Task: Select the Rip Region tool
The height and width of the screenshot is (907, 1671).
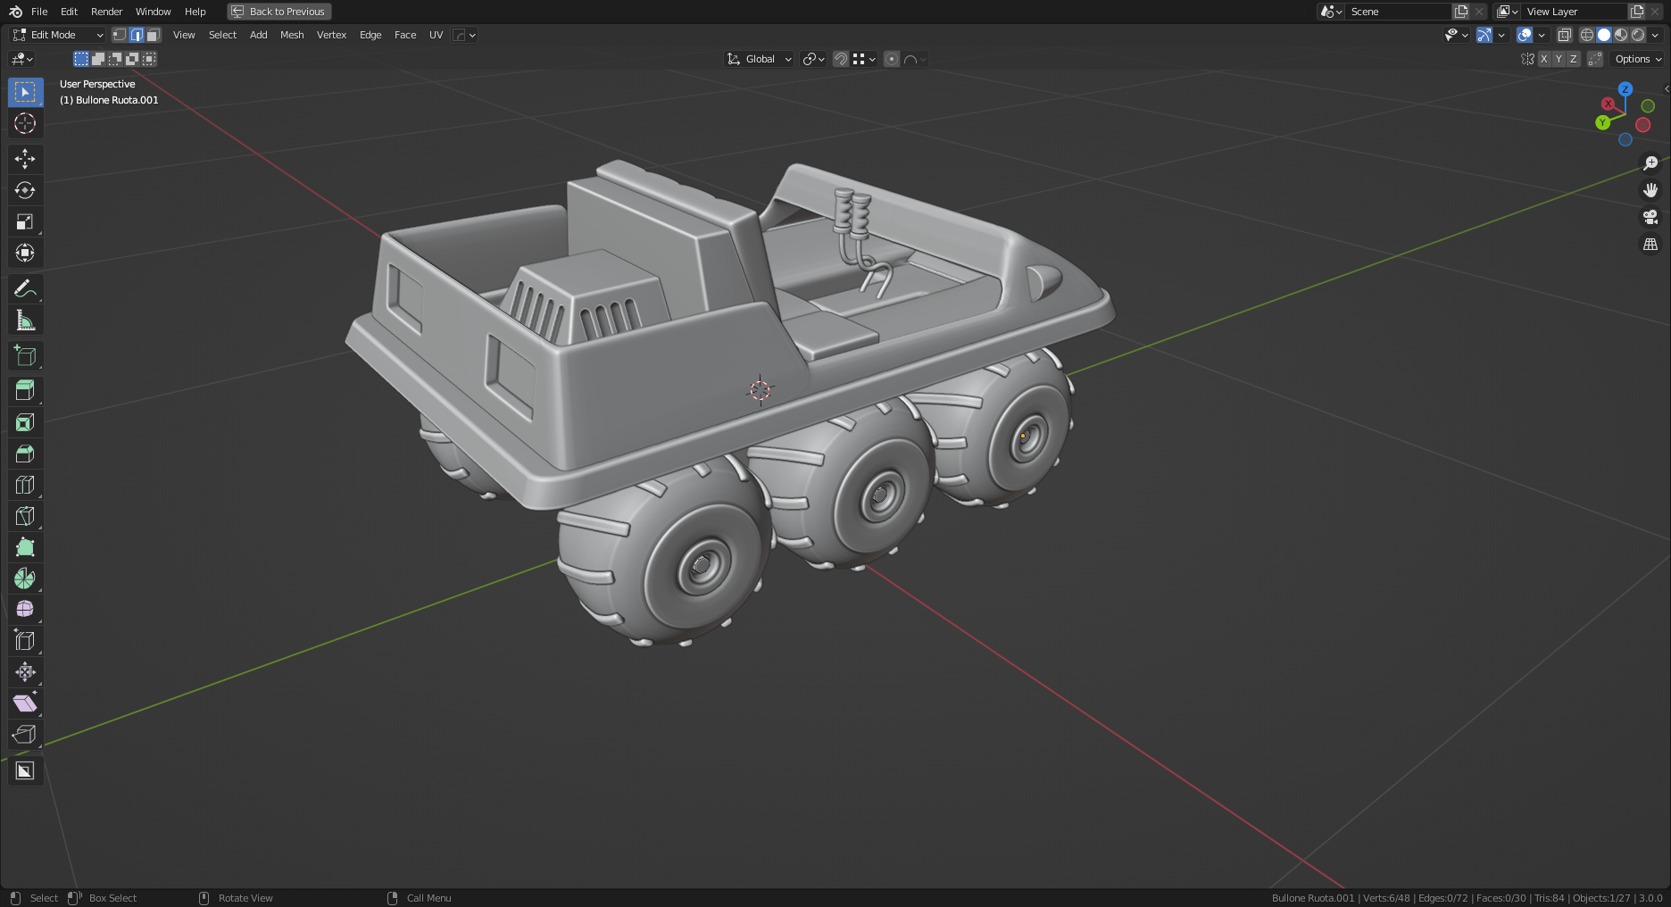Action: (25, 735)
